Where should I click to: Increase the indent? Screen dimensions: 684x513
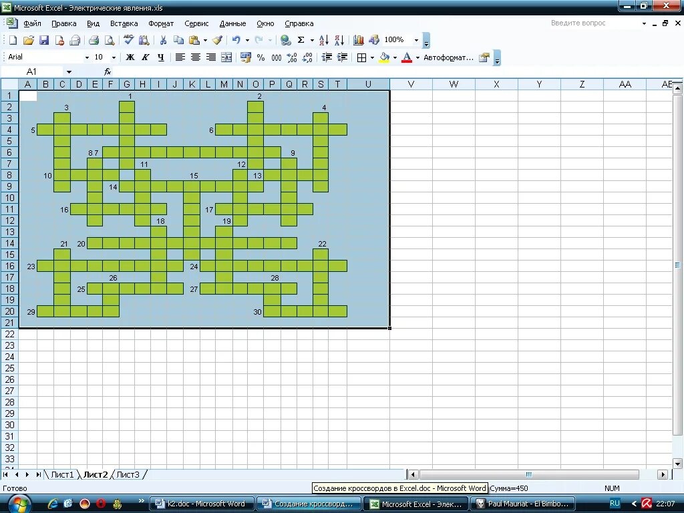pyautogui.click(x=343, y=57)
